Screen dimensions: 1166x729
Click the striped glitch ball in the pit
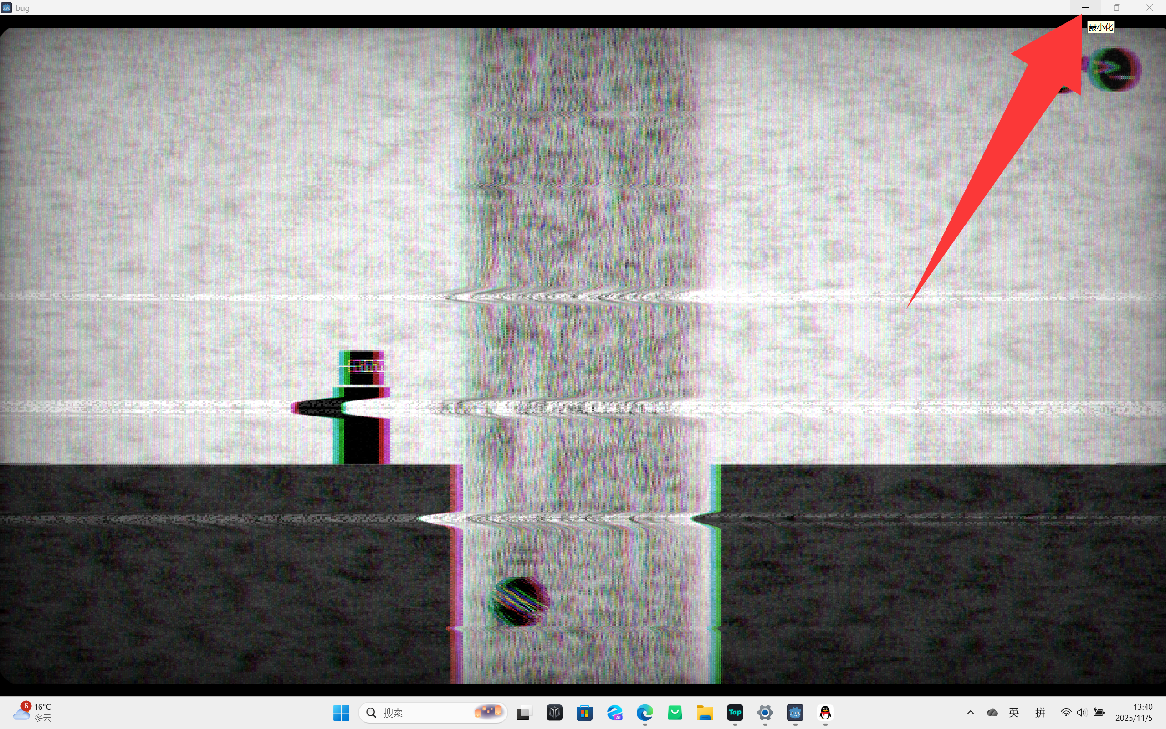pos(519,601)
